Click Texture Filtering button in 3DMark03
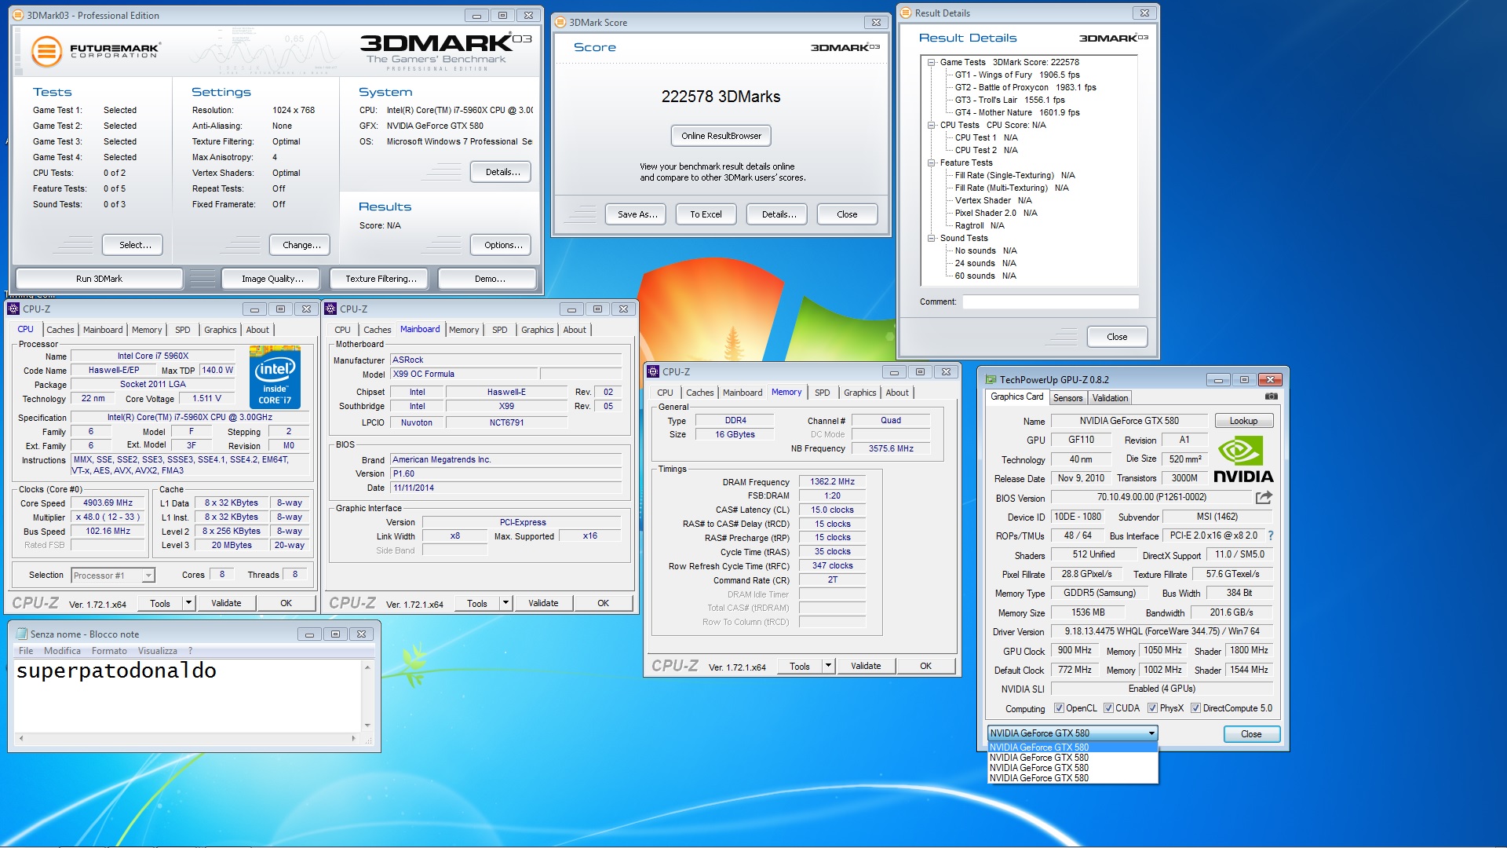Viewport: 1507px width, 848px height. [380, 279]
